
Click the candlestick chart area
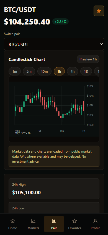pos(54,109)
